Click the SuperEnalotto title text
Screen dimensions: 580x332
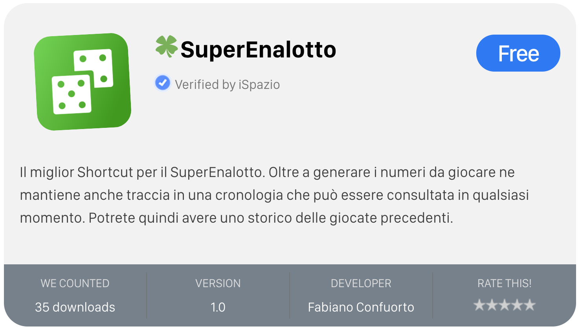pyautogui.click(x=258, y=50)
